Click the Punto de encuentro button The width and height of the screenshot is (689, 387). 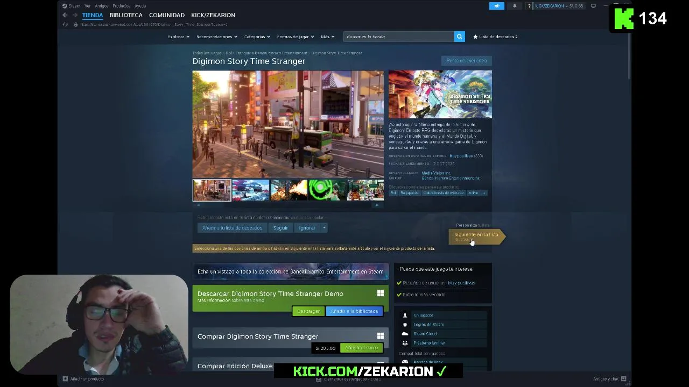point(466,61)
